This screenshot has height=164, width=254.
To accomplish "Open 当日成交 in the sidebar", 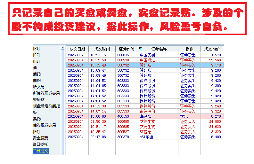I will pos(40,151).
